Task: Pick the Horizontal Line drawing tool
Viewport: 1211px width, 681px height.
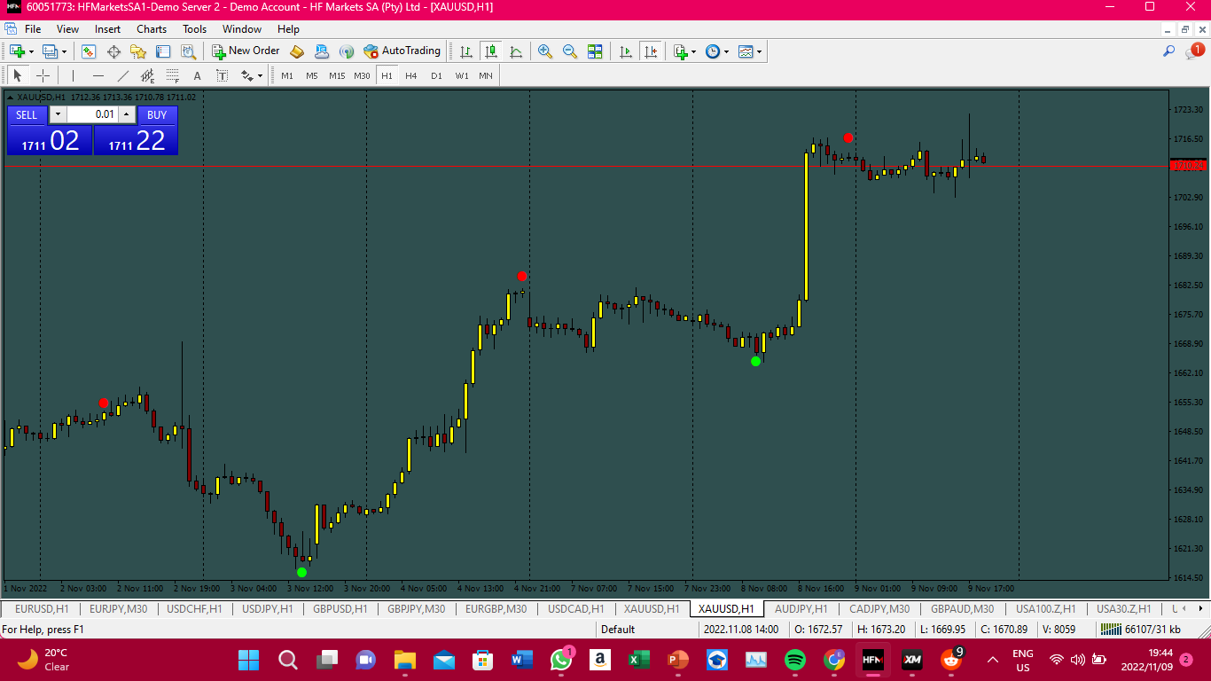Action: (98, 75)
